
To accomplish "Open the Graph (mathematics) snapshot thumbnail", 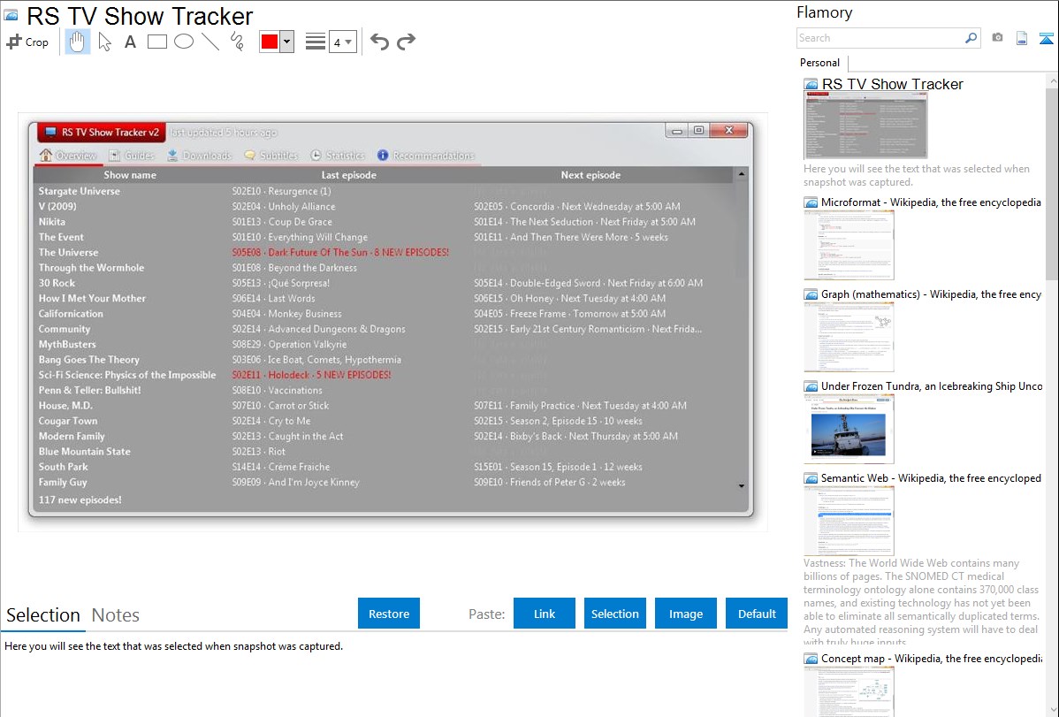I will [849, 337].
